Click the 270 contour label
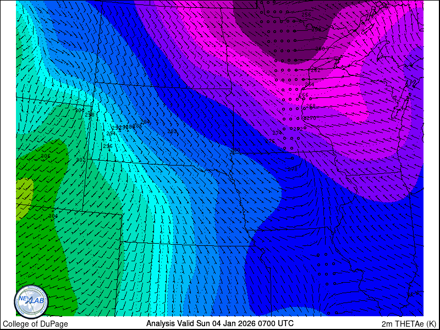This screenshot has width=440, height=330. [311, 118]
